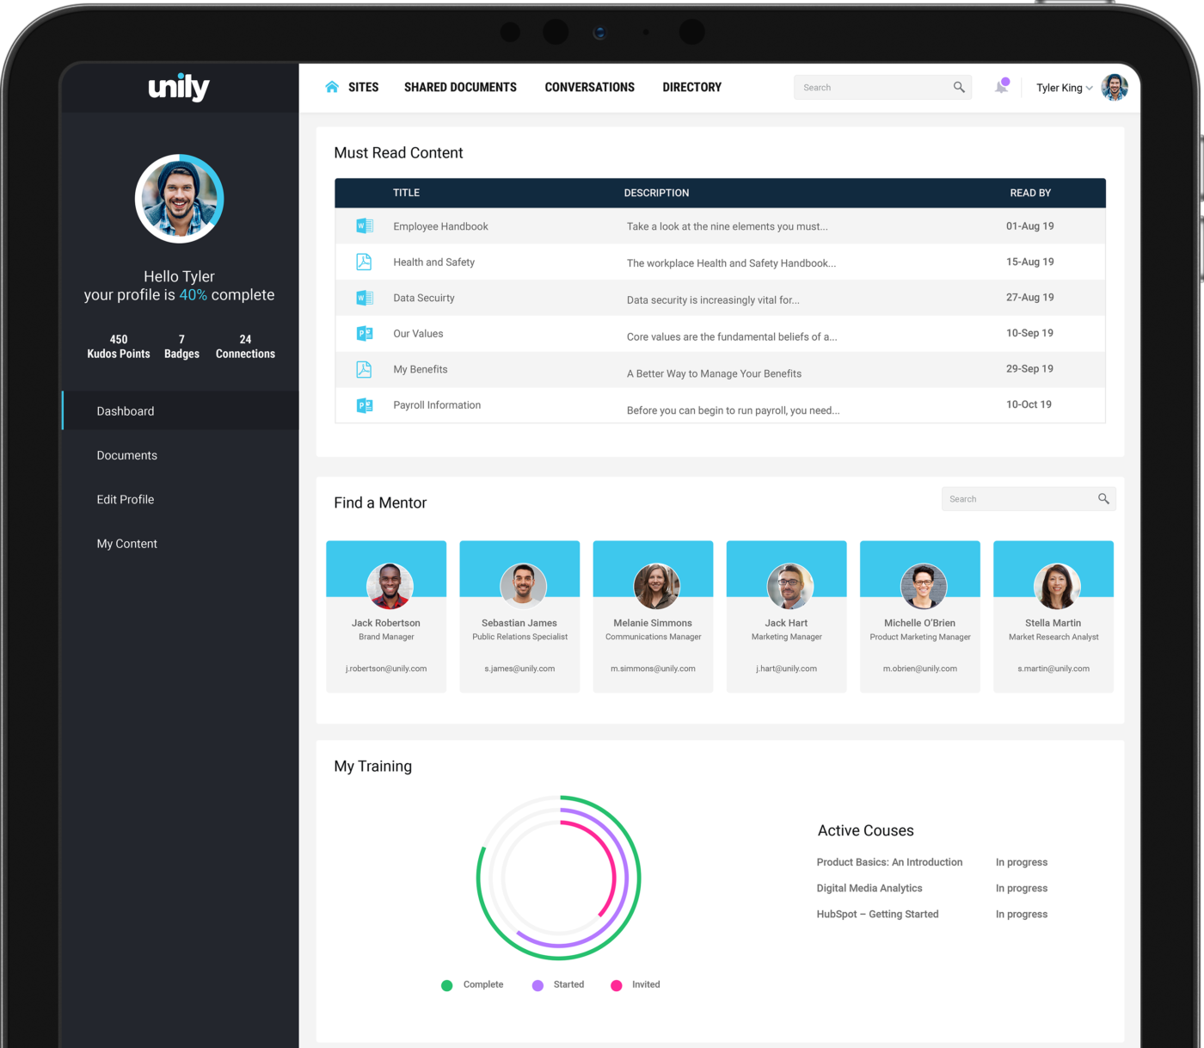
Task: Go to the Directory menu item
Action: 691,87
